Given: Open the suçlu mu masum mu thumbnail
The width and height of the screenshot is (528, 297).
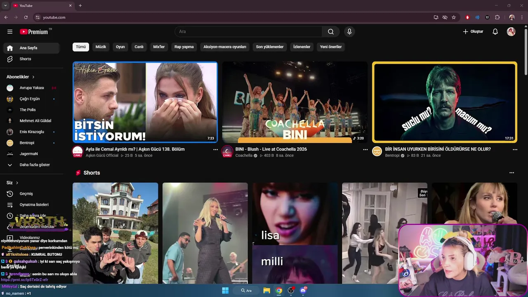Looking at the screenshot, I should (445, 102).
